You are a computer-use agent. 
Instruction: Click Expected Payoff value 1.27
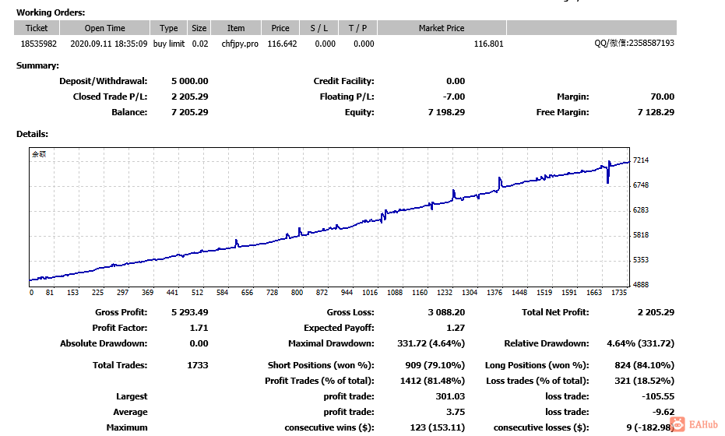(456, 329)
